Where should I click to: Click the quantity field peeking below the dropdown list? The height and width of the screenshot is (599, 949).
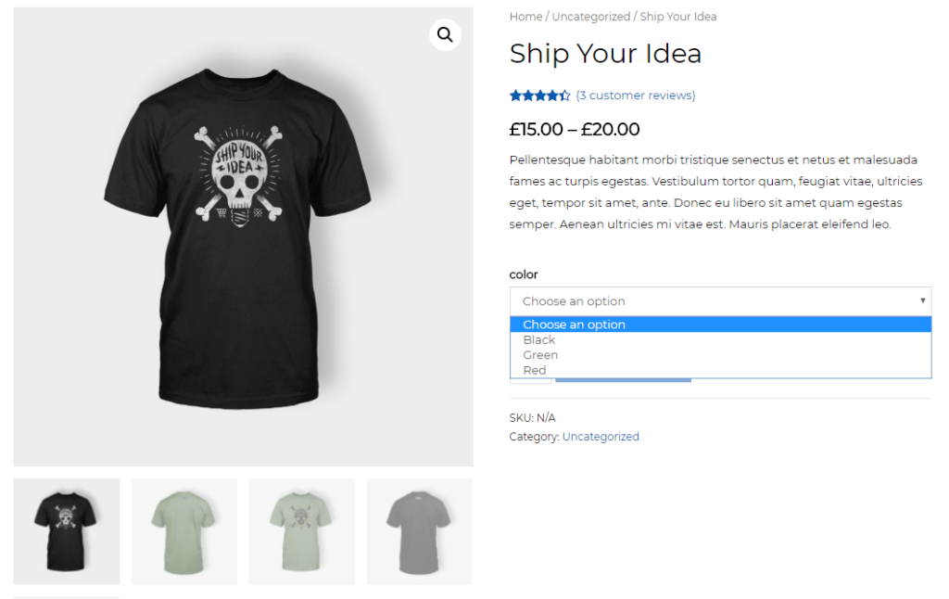[x=530, y=381]
